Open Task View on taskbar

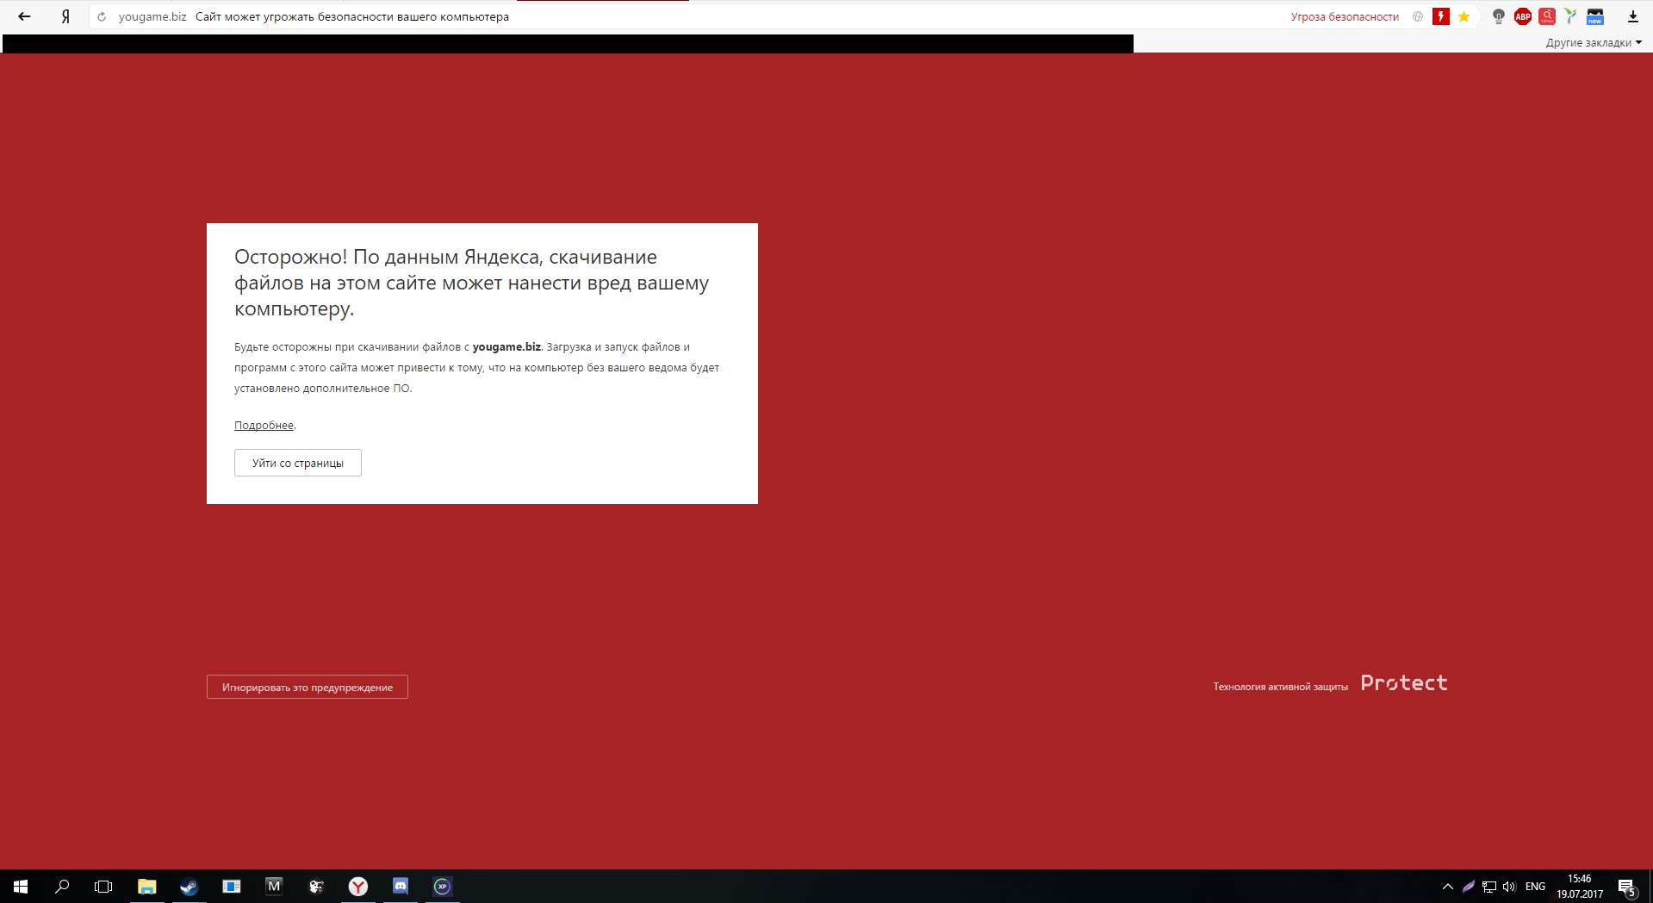pyautogui.click(x=103, y=886)
